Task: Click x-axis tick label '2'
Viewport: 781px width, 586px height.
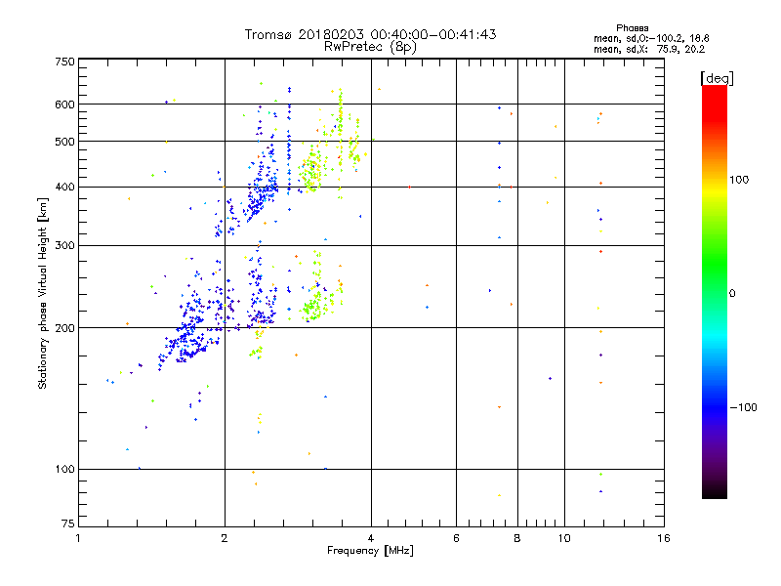Action: tap(225, 538)
